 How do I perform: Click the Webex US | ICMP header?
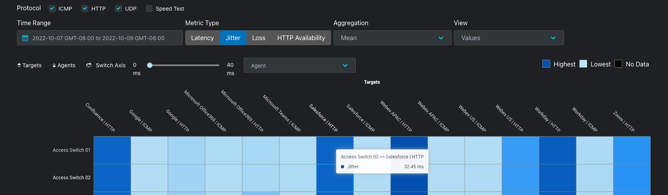tap(473, 118)
